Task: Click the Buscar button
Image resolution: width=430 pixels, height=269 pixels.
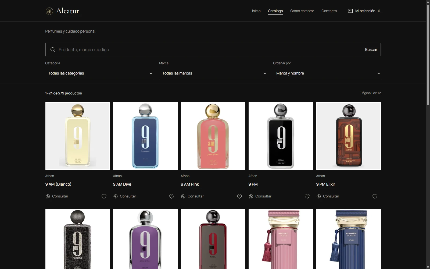Action: point(371,50)
